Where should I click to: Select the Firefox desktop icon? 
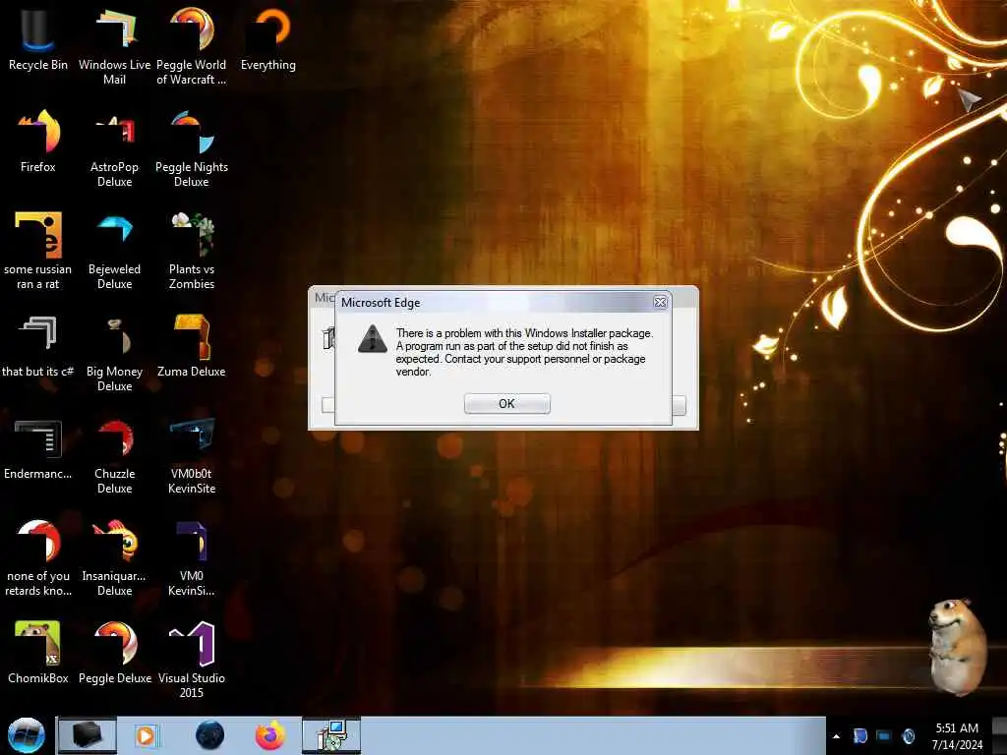pyautogui.click(x=38, y=142)
